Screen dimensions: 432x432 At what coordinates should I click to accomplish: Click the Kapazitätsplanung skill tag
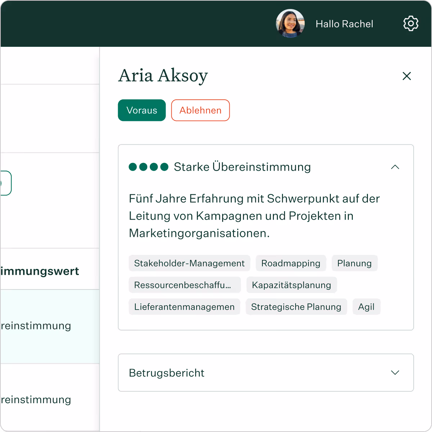pos(292,285)
